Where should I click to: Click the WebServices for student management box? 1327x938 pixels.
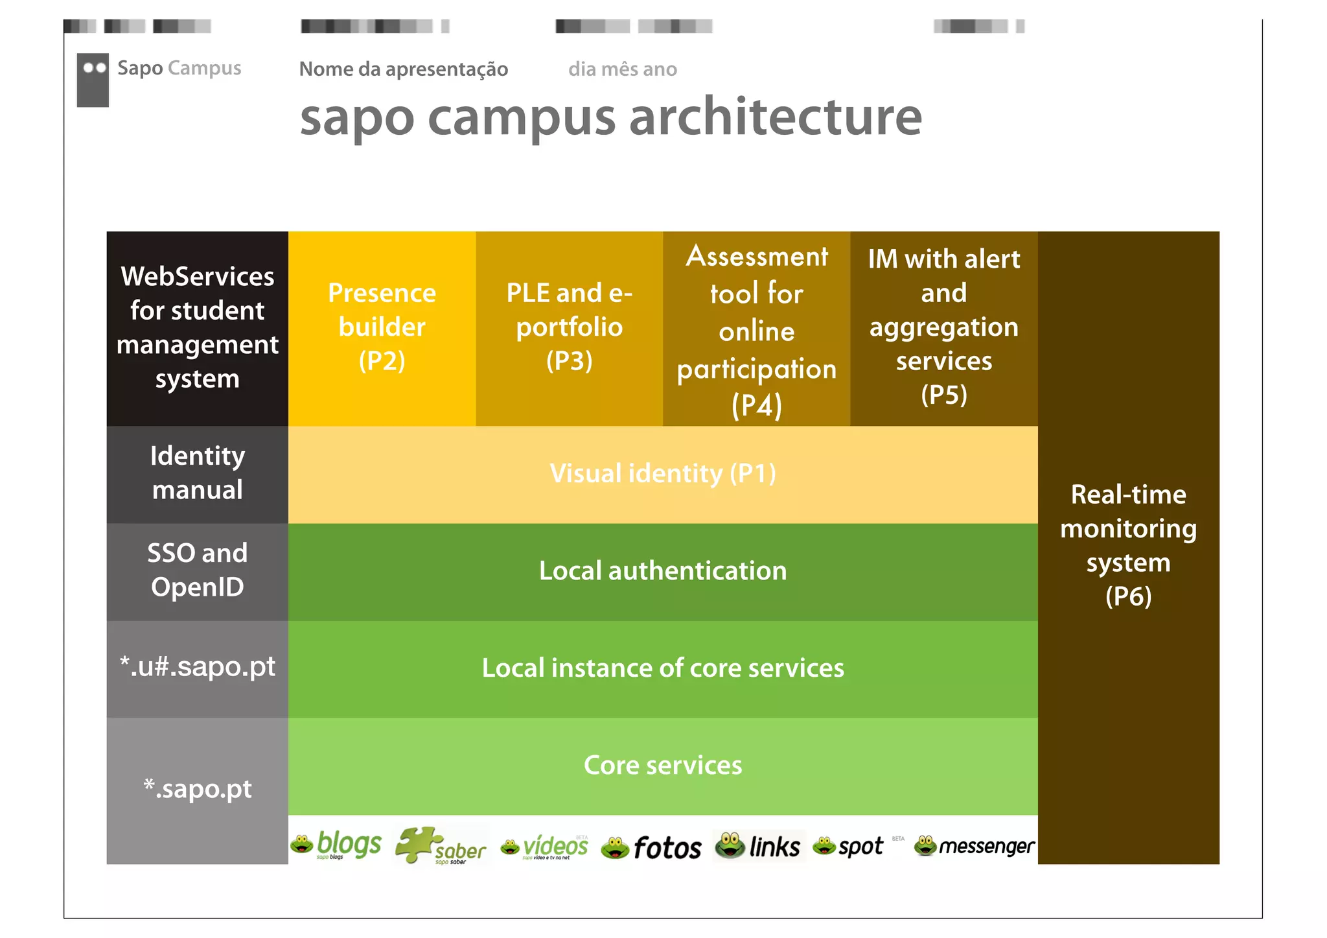click(197, 328)
